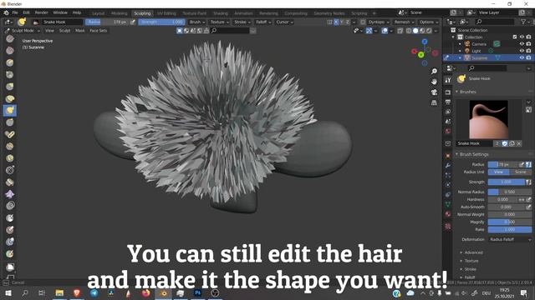Viewport: 535px width, 300px height.
Task: Click the Snake Hook brush preview thumbnail
Action: coord(489,119)
